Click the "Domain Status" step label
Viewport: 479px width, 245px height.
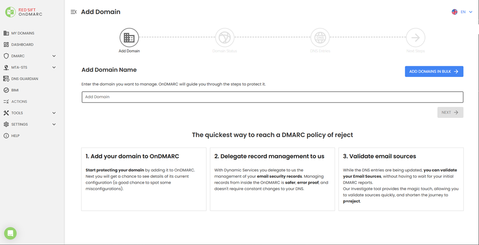pyautogui.click(x=225, y=51)
